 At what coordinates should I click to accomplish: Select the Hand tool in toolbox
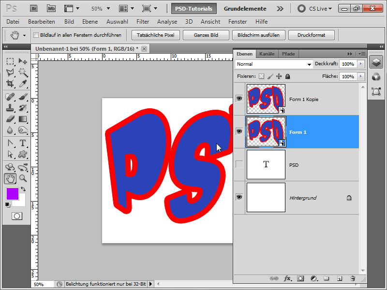(10, 178)
